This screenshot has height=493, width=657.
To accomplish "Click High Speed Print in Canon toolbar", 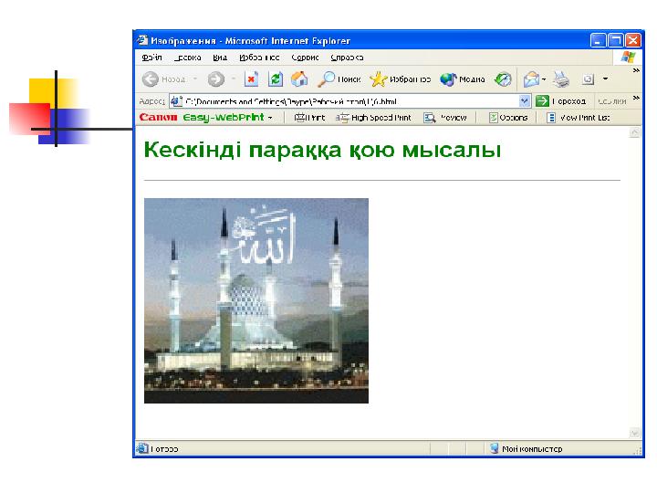I will tap(373, 118).
